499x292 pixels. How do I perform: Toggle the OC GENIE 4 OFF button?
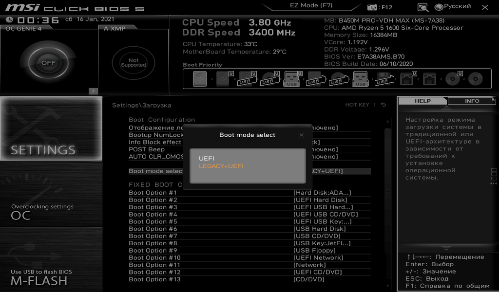pyautogui.click(x=48, y=63)
